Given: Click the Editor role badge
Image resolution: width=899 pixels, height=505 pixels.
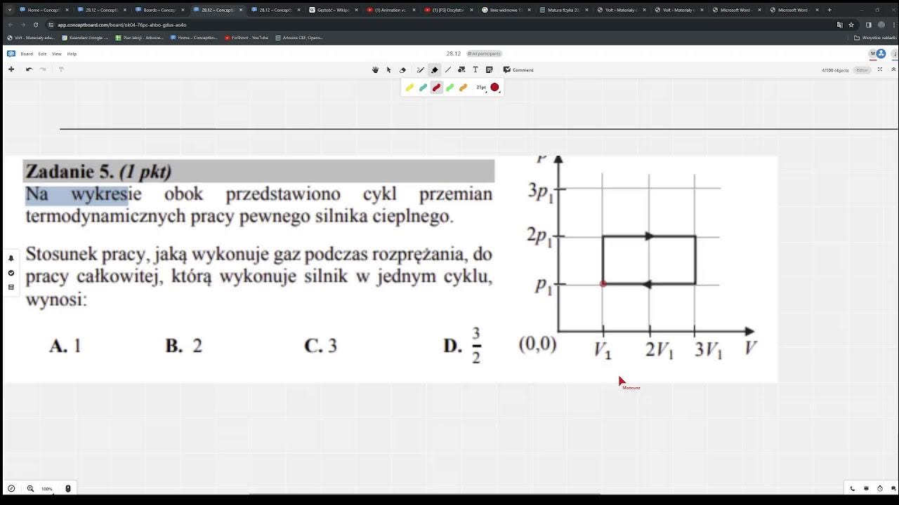Looking at the screenshot, I should [862, 70].
